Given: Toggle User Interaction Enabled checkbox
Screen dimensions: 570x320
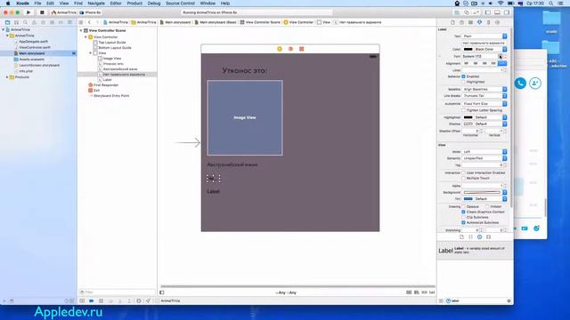Looking at the screenshot, I should tap(463, 173).
